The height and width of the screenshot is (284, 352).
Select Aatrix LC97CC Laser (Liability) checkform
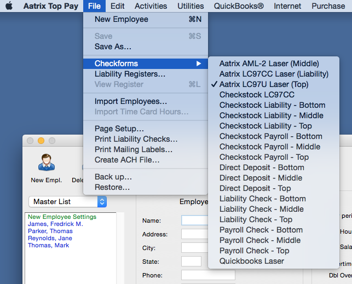pyautogui.click(x=274, y=74)
